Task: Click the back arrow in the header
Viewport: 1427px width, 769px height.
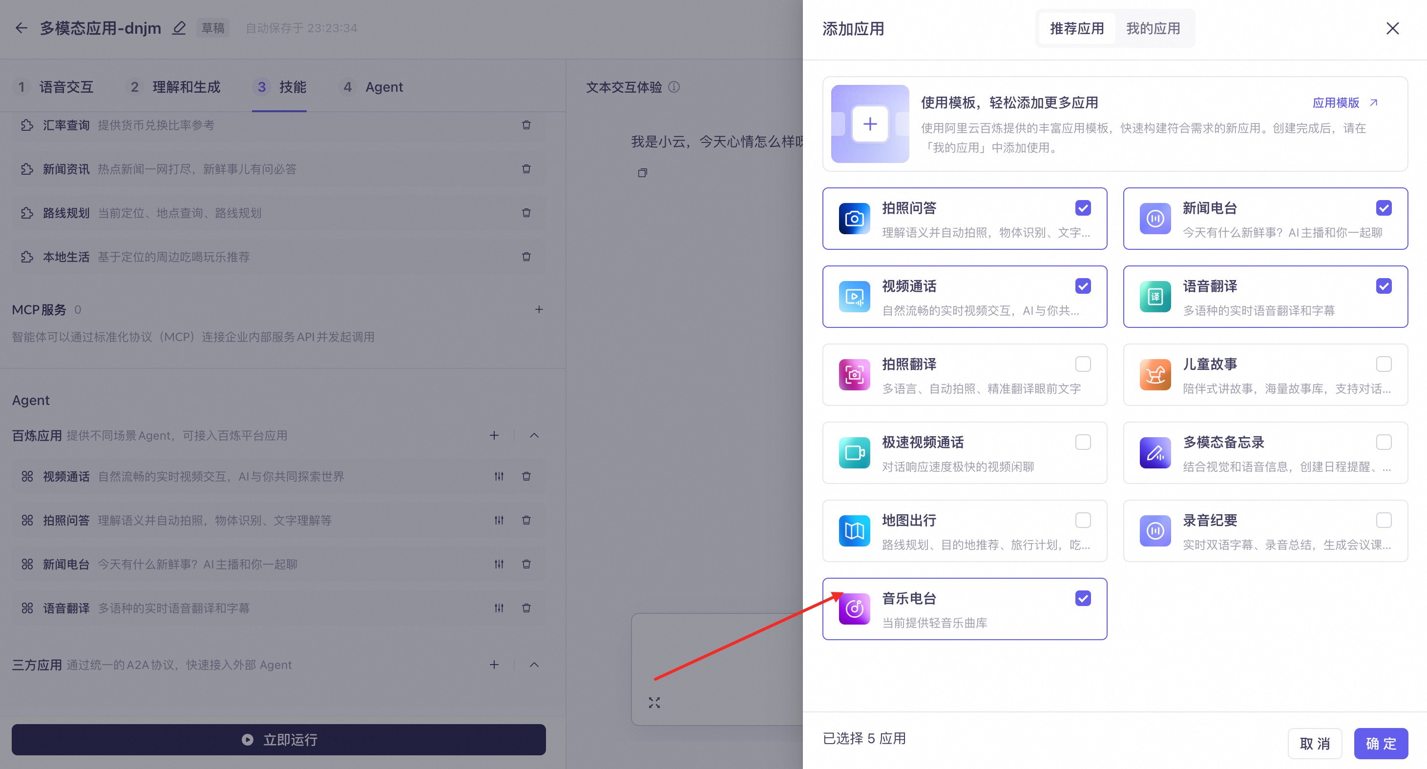Action: click(x=21, y=28)
